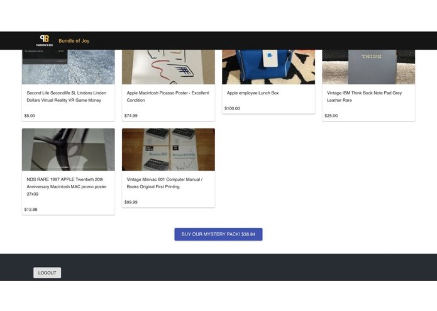Select the Apple employee Lunch Box title

(x=253, y=93)
